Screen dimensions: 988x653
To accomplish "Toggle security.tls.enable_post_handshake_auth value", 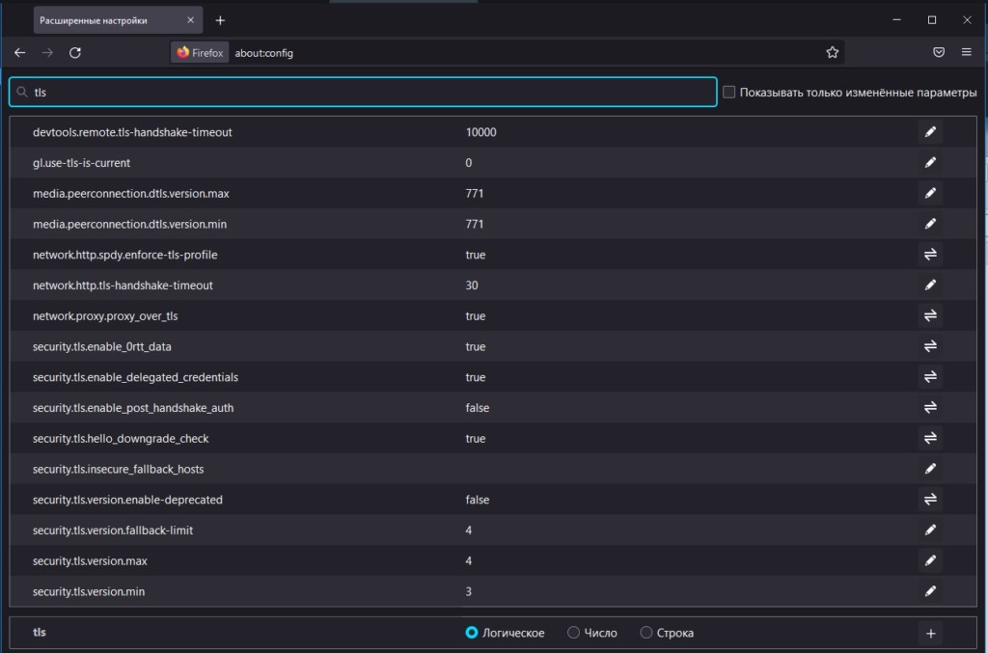I will coord(930,408).
